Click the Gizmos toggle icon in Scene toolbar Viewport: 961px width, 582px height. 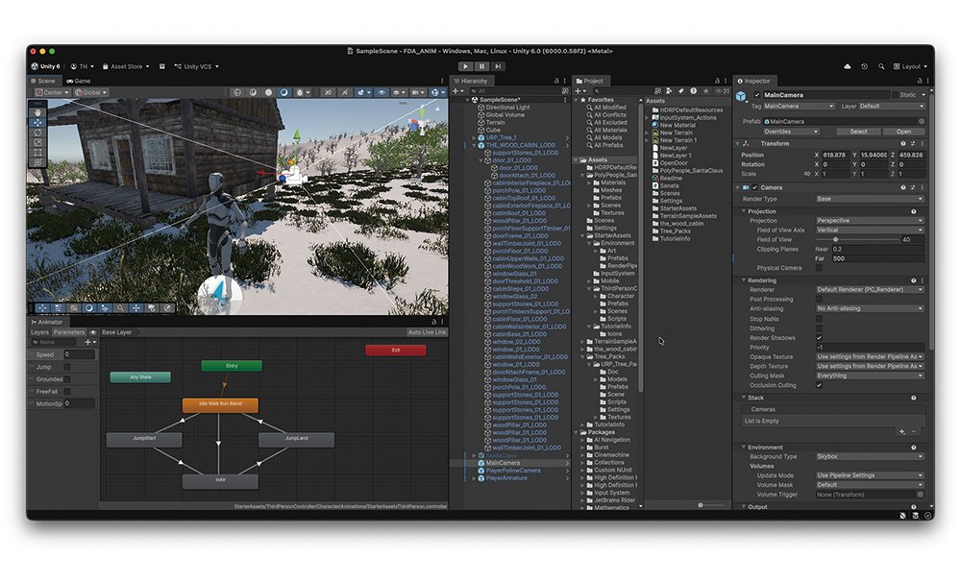[435, 92]
